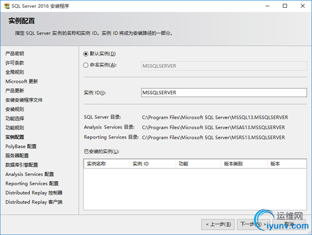The image size is (312, 235).
Task: Select the 数据库引擎配置 sidebar step
Action: click(x=21, y=165)
